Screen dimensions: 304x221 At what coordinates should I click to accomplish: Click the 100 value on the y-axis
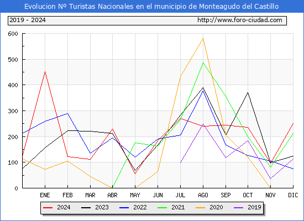[x=13, y=162]
